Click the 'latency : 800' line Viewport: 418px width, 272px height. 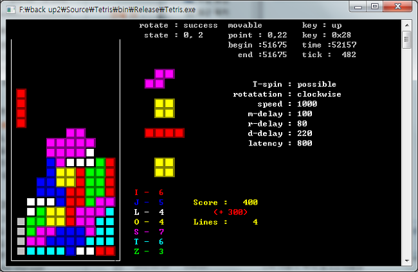click(280, 143)
